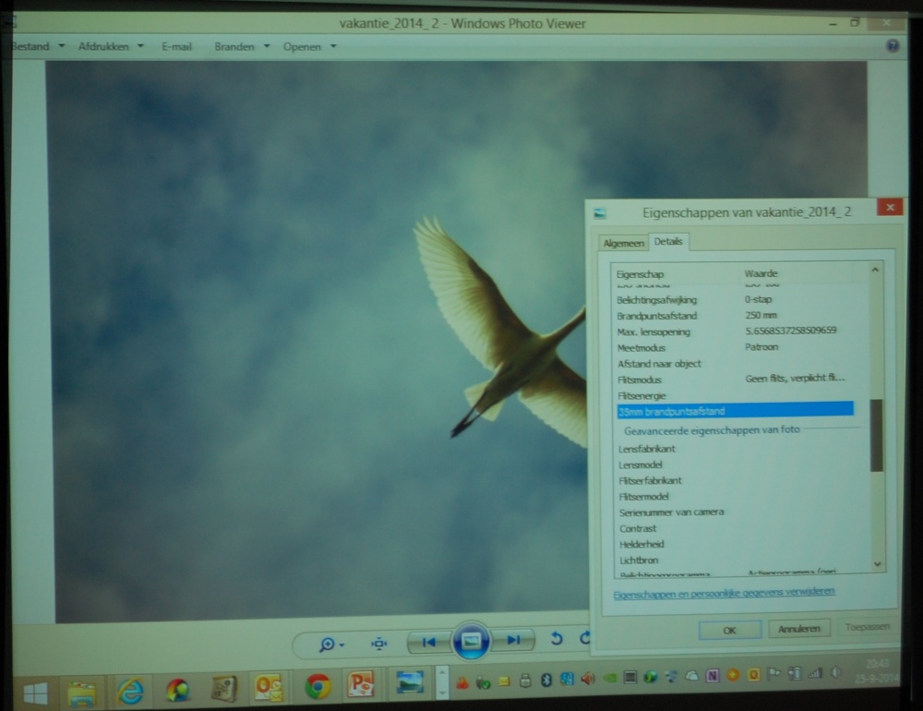Viewport: 923px width, 711px height.
Task: Start the slideshow with the center button
Action: pyautogui.click(x=471, y=640)
